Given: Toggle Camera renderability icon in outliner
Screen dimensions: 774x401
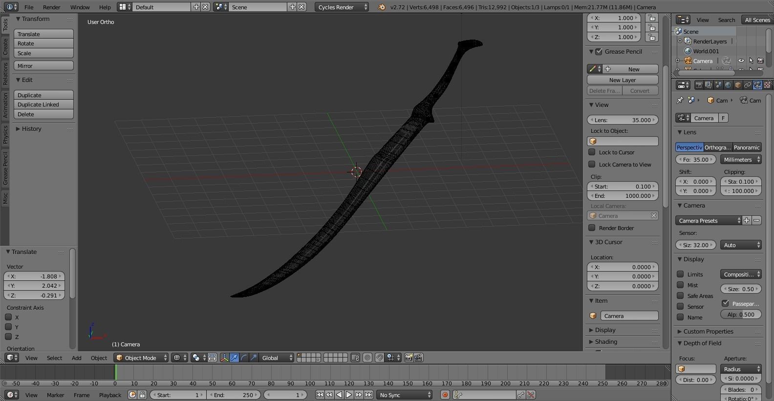Looking at the screenshot, I should click(760, 61).
